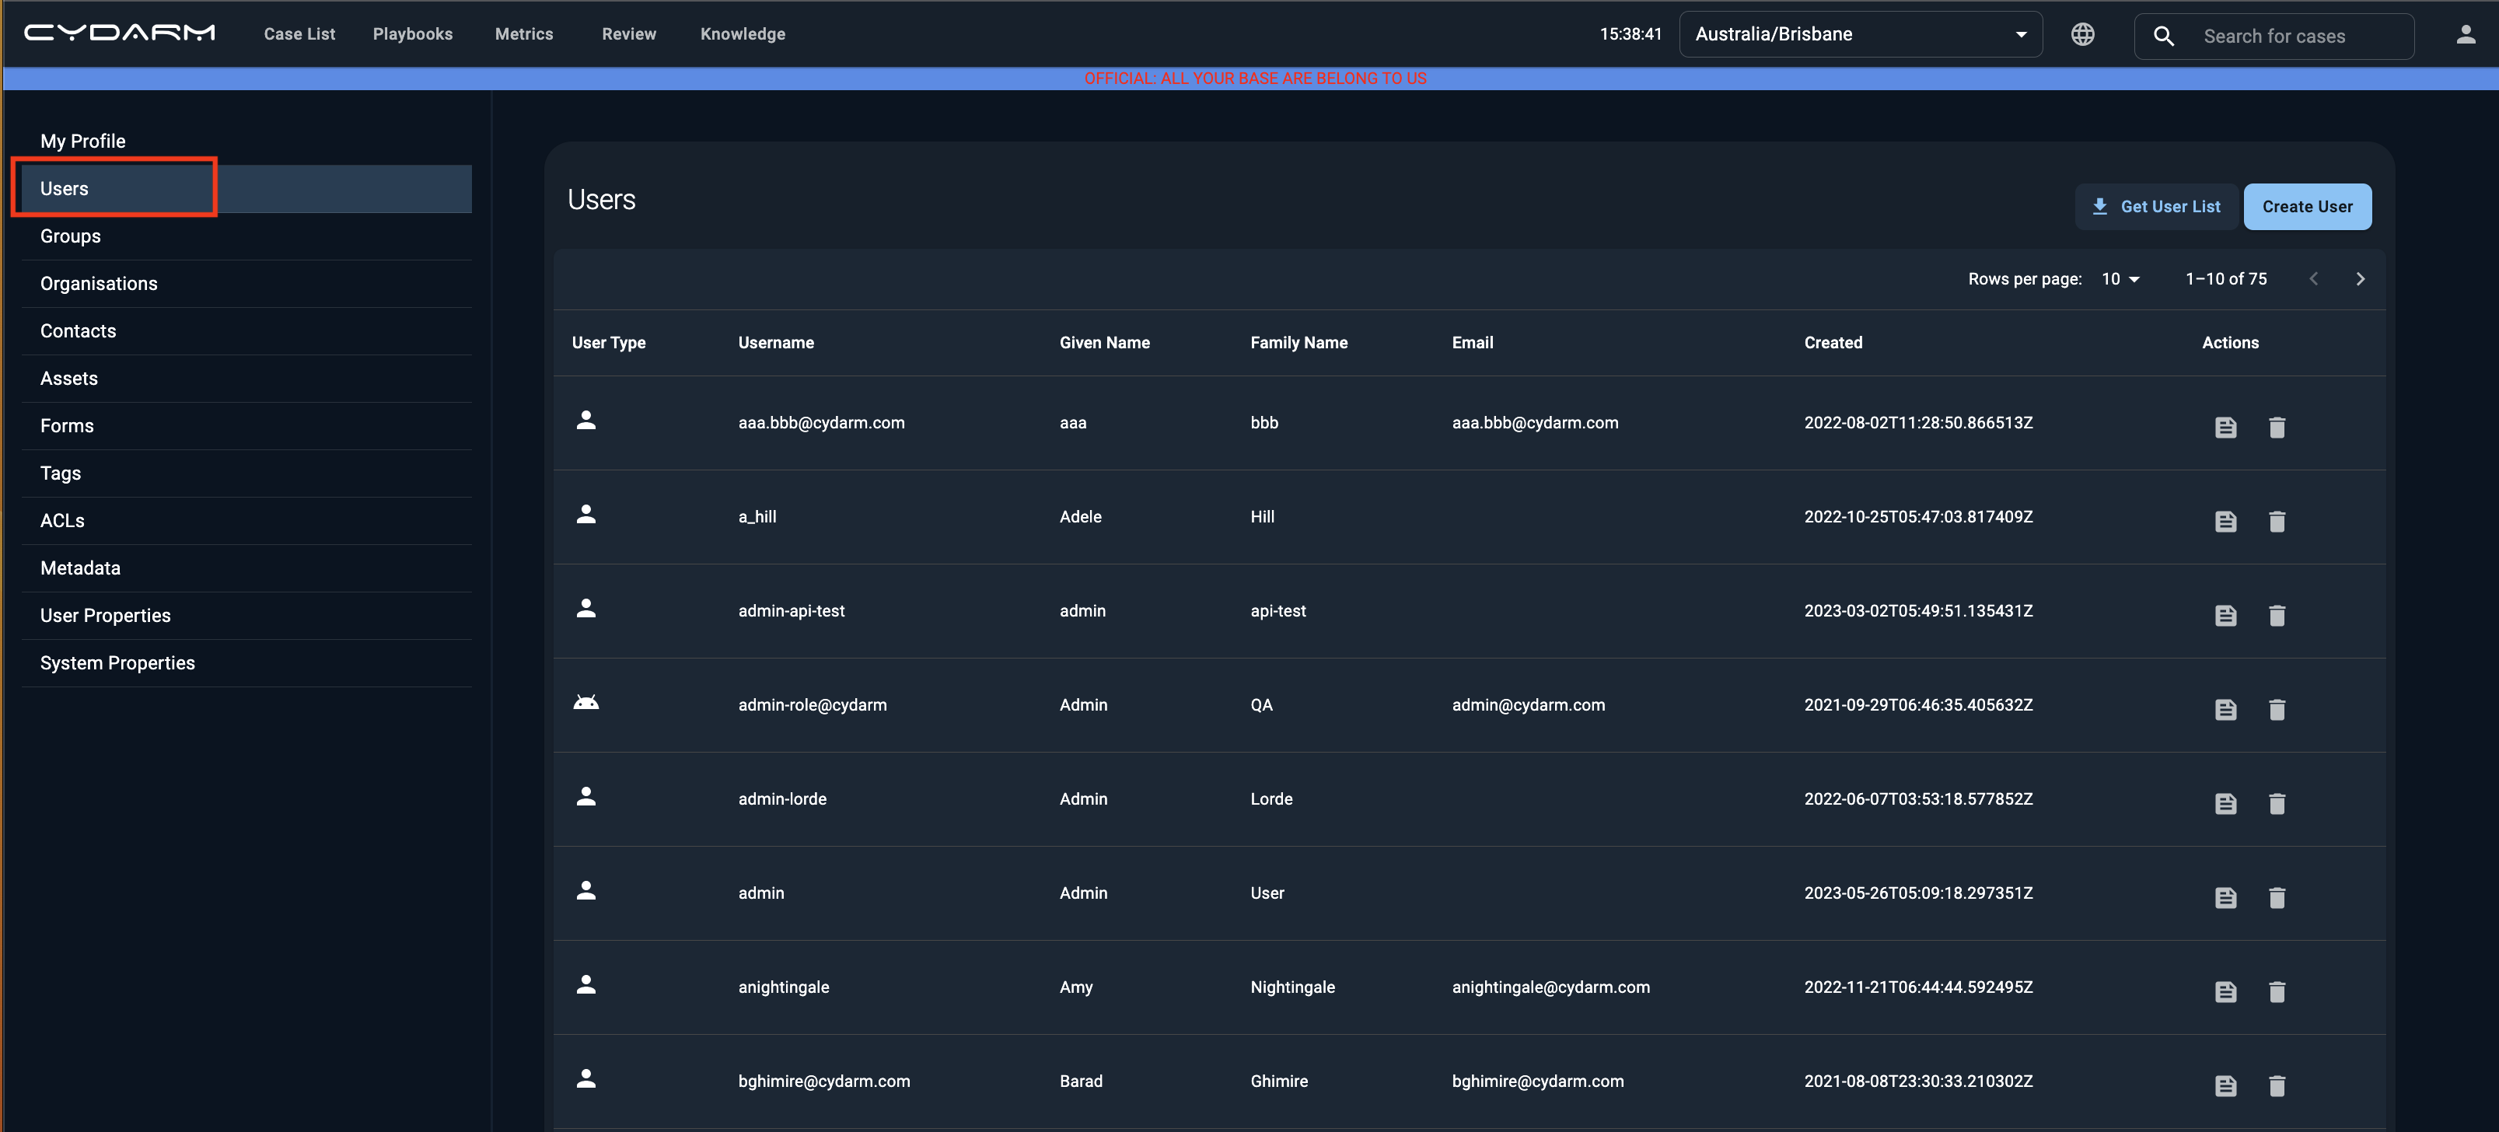Viewport: 2499px width, 1132px height.
Task: Select Users in sidebar
Action: [246, 189]
